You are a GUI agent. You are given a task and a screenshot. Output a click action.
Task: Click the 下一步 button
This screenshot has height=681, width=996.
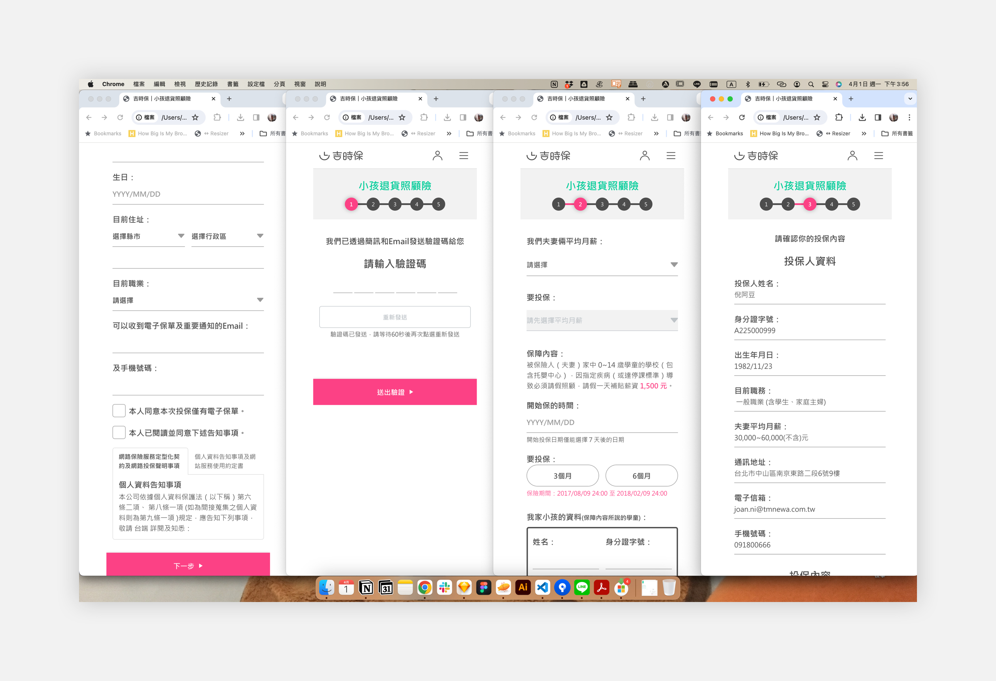(x=188, y=565)
